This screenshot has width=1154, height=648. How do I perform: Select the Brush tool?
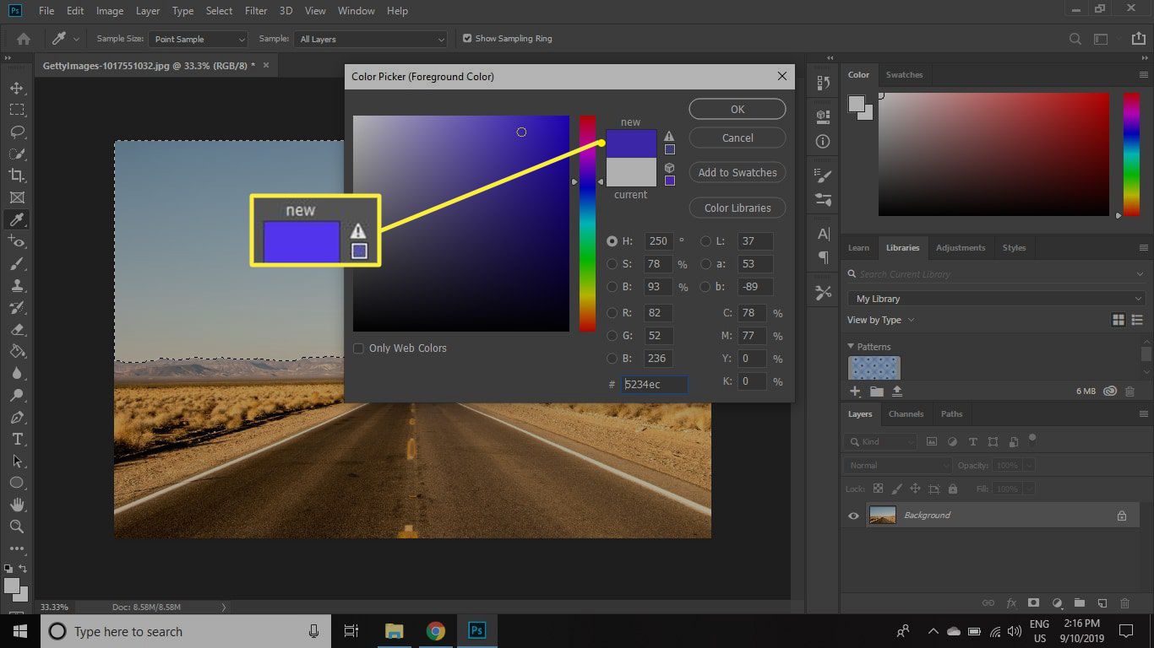tap(16, 263)
